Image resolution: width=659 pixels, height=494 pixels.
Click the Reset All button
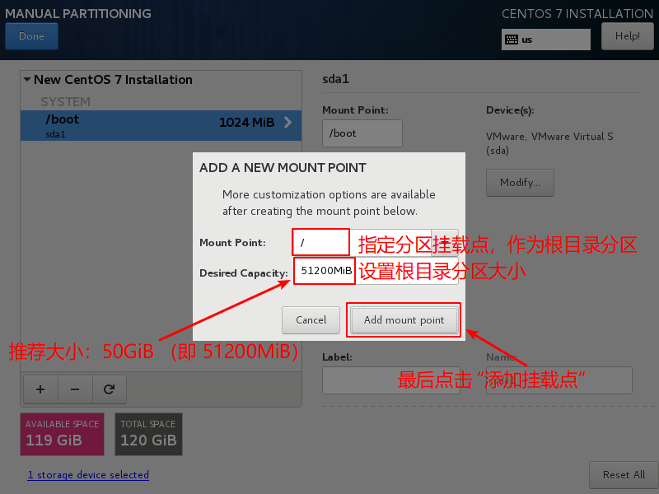pyautogui.click(x=624, y=475)
